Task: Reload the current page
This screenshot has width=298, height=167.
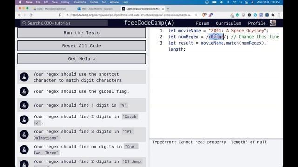Action: point(31,15)
